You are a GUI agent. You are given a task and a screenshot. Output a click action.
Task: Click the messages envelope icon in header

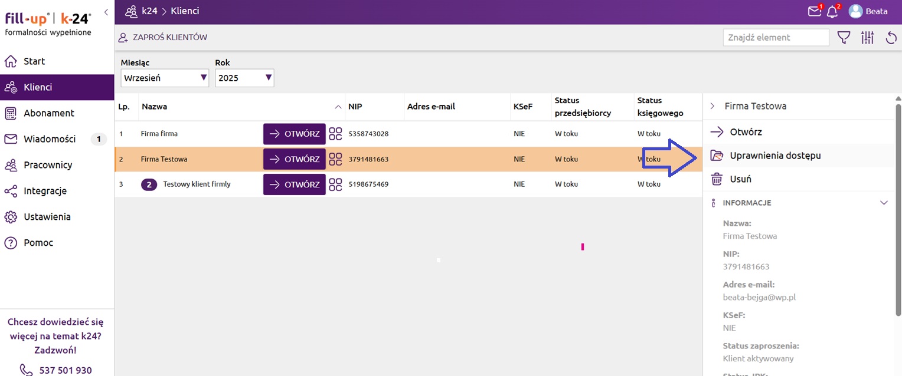pyautogui.click(x=815, y=11)
